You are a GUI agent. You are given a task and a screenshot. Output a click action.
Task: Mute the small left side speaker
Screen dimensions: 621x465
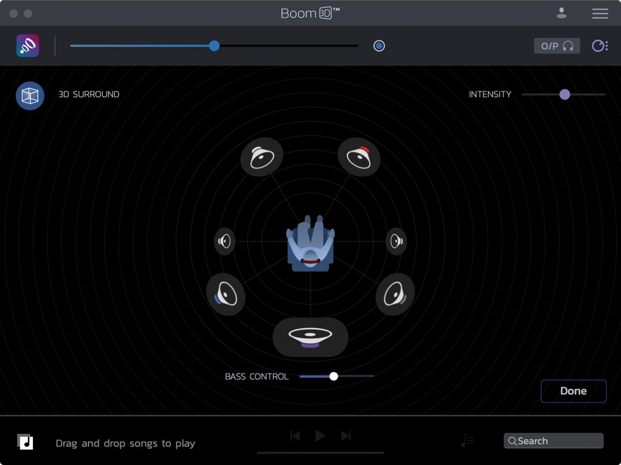pyautogui.click(x=225, y=241)
